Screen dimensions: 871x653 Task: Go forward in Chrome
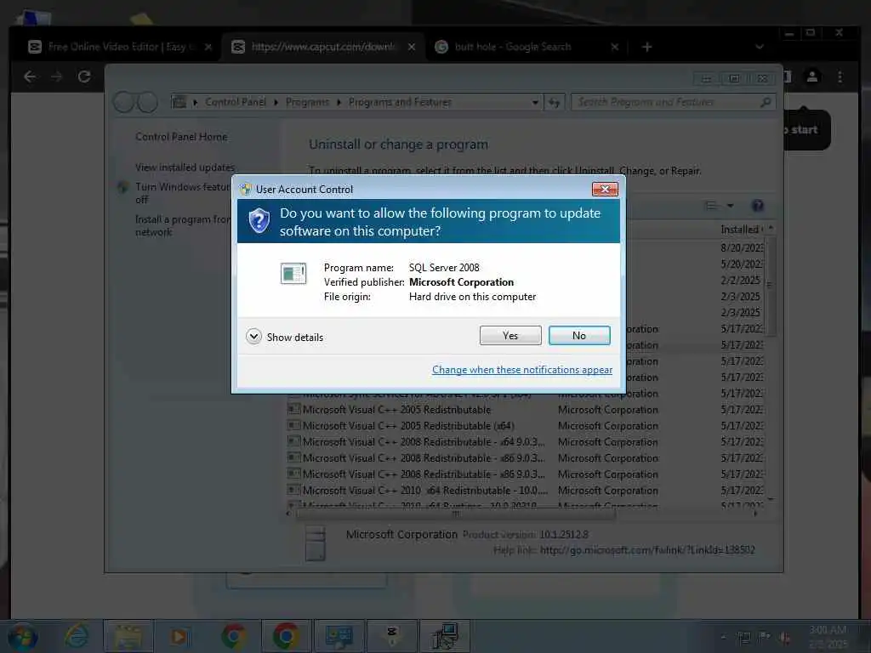(x=57, y=77)
